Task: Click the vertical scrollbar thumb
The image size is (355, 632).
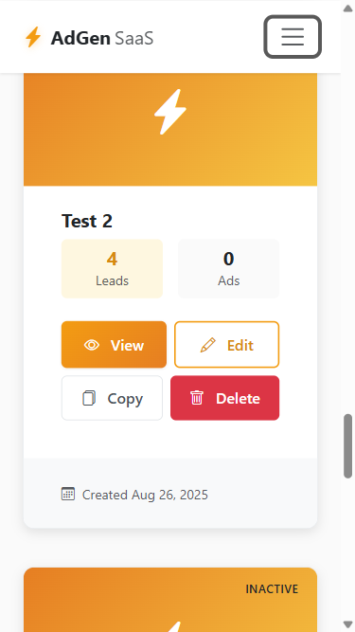Action: 347,445
